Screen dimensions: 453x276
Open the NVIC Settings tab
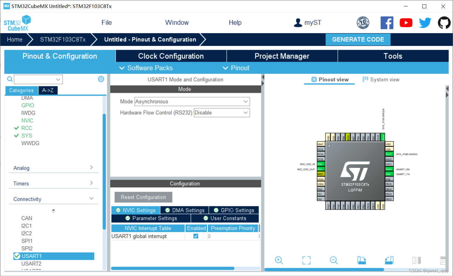(136, 210)
